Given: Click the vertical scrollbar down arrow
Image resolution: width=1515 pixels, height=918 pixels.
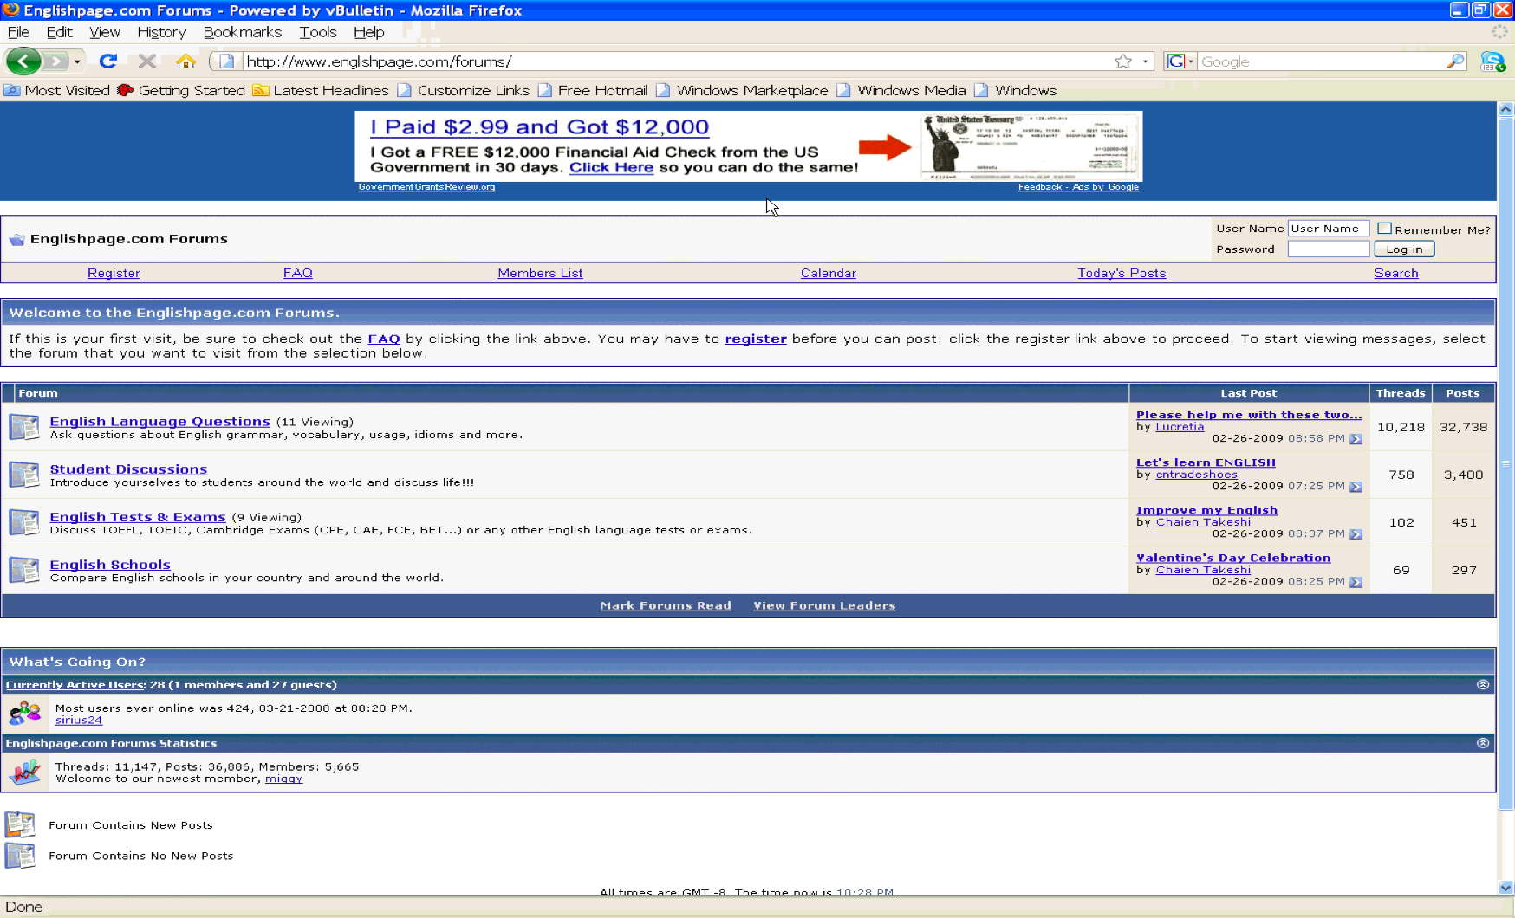Looking at the screenshot, I should coord(1505,888).
